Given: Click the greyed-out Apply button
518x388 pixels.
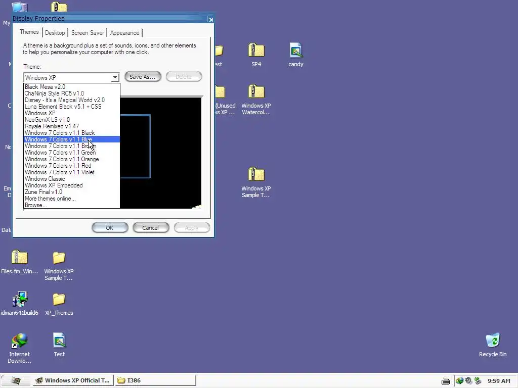Looking at the screenshot, I should pyautogui.click(x=192, y=228).
